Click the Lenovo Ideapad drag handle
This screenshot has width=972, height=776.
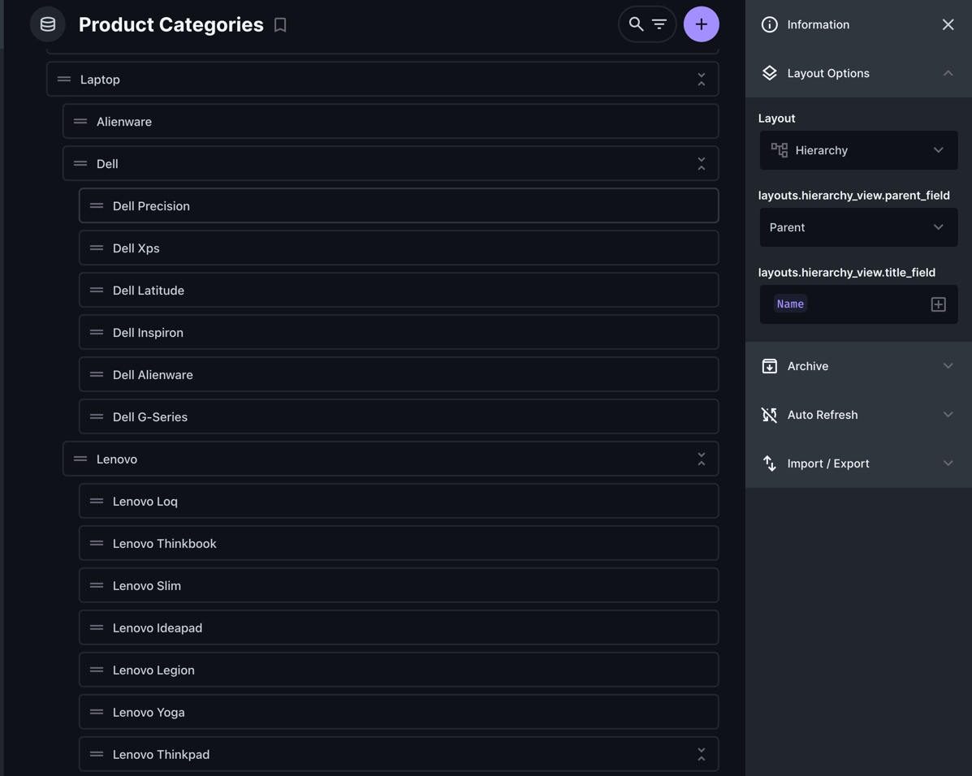(96, 627)
